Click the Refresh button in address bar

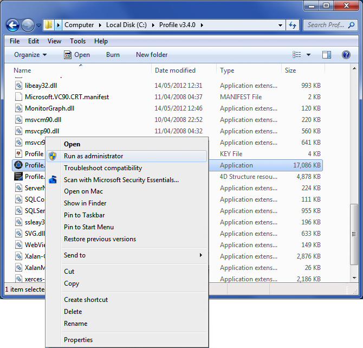[293, 25]
